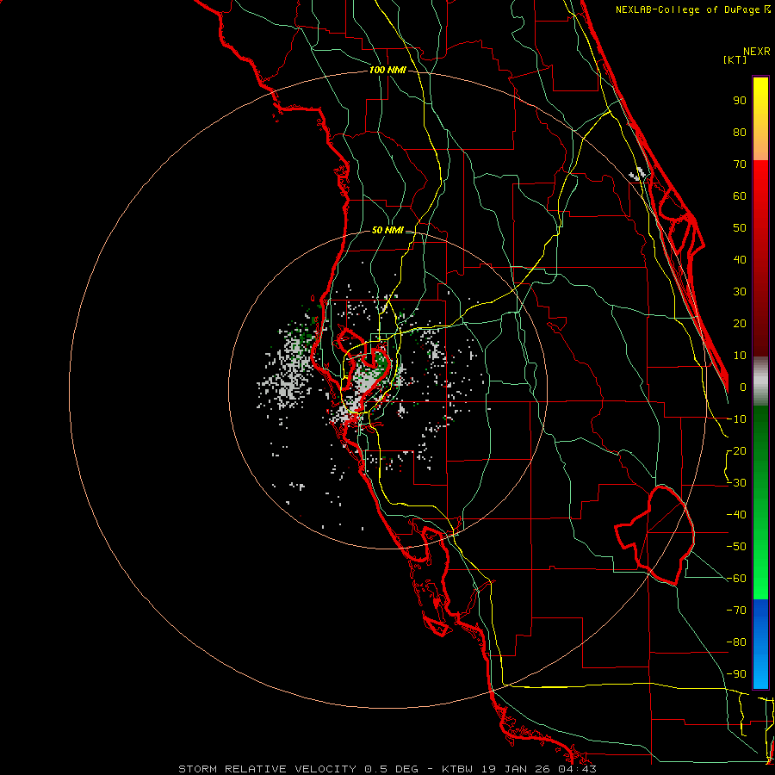Click the -20 knot scale label
The width and height of the screenshot is (775, 775).
(x=736, y=450)
